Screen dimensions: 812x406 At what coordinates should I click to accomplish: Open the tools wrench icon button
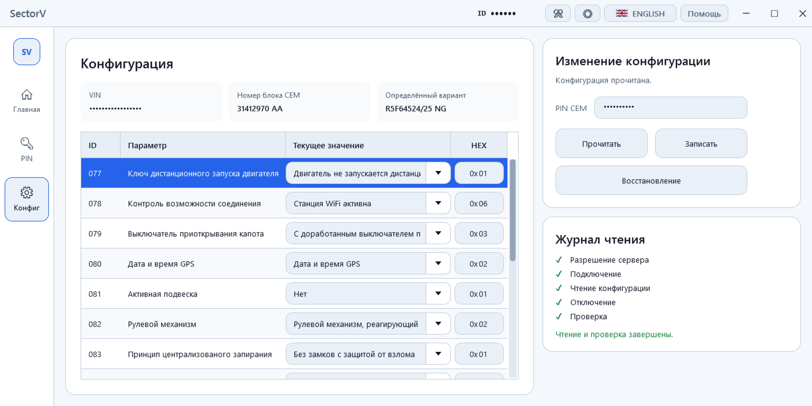click(x=558, y=14)
